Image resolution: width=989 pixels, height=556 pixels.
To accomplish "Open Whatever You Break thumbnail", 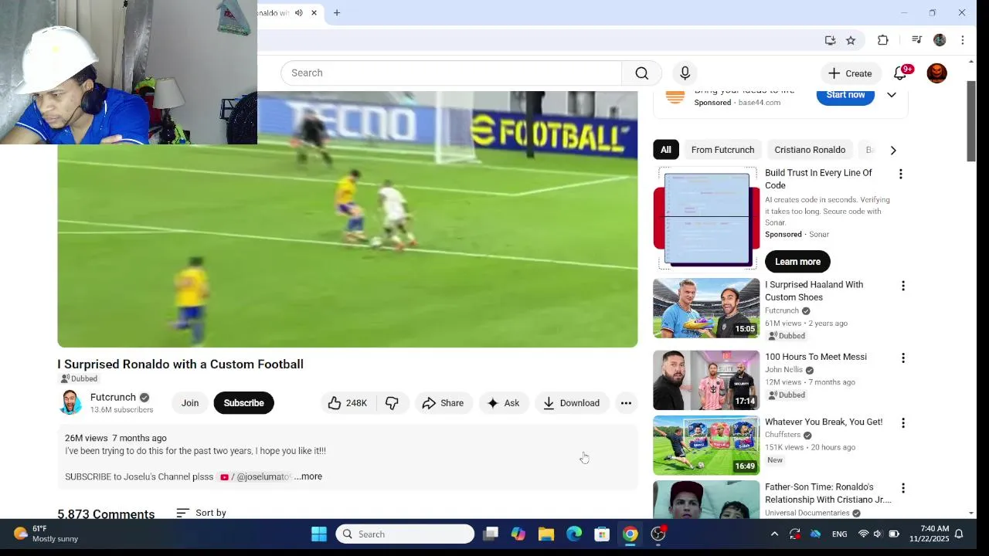I will click(x=706, y=446).
